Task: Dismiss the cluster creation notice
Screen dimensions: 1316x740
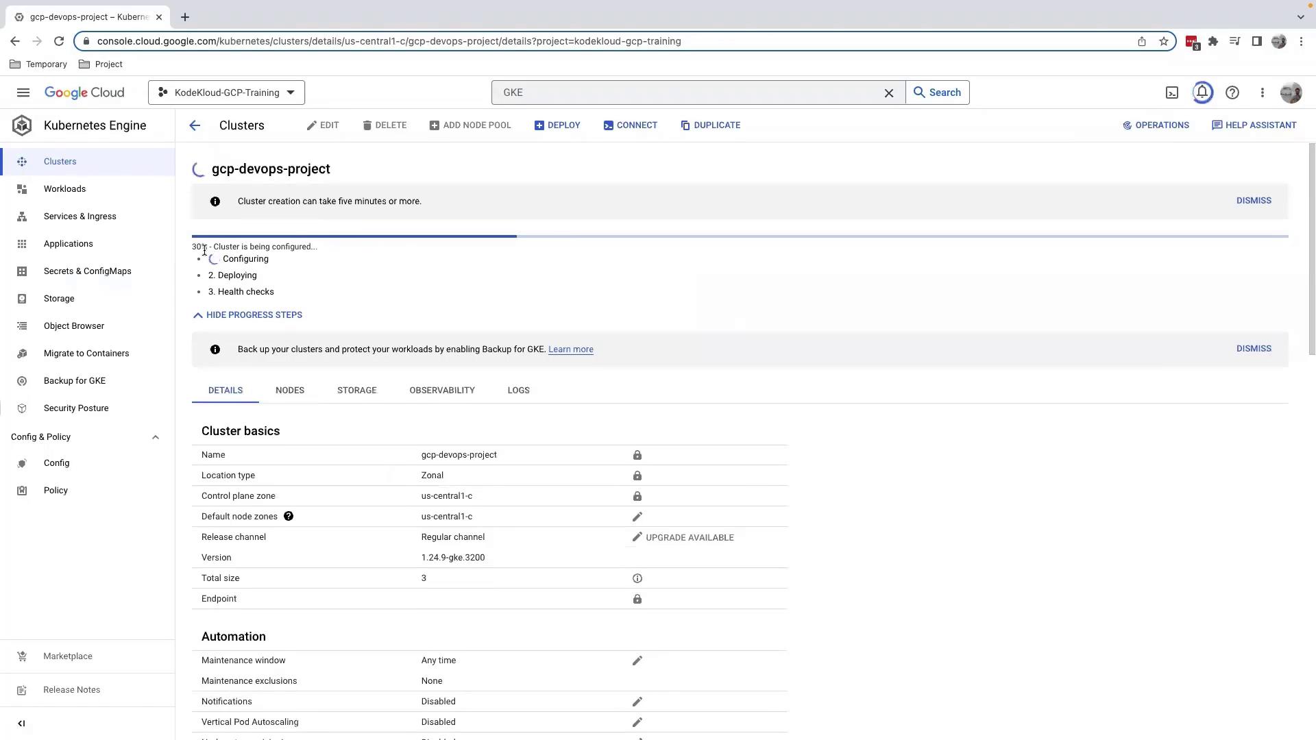Action: (x=1254, y=201)
